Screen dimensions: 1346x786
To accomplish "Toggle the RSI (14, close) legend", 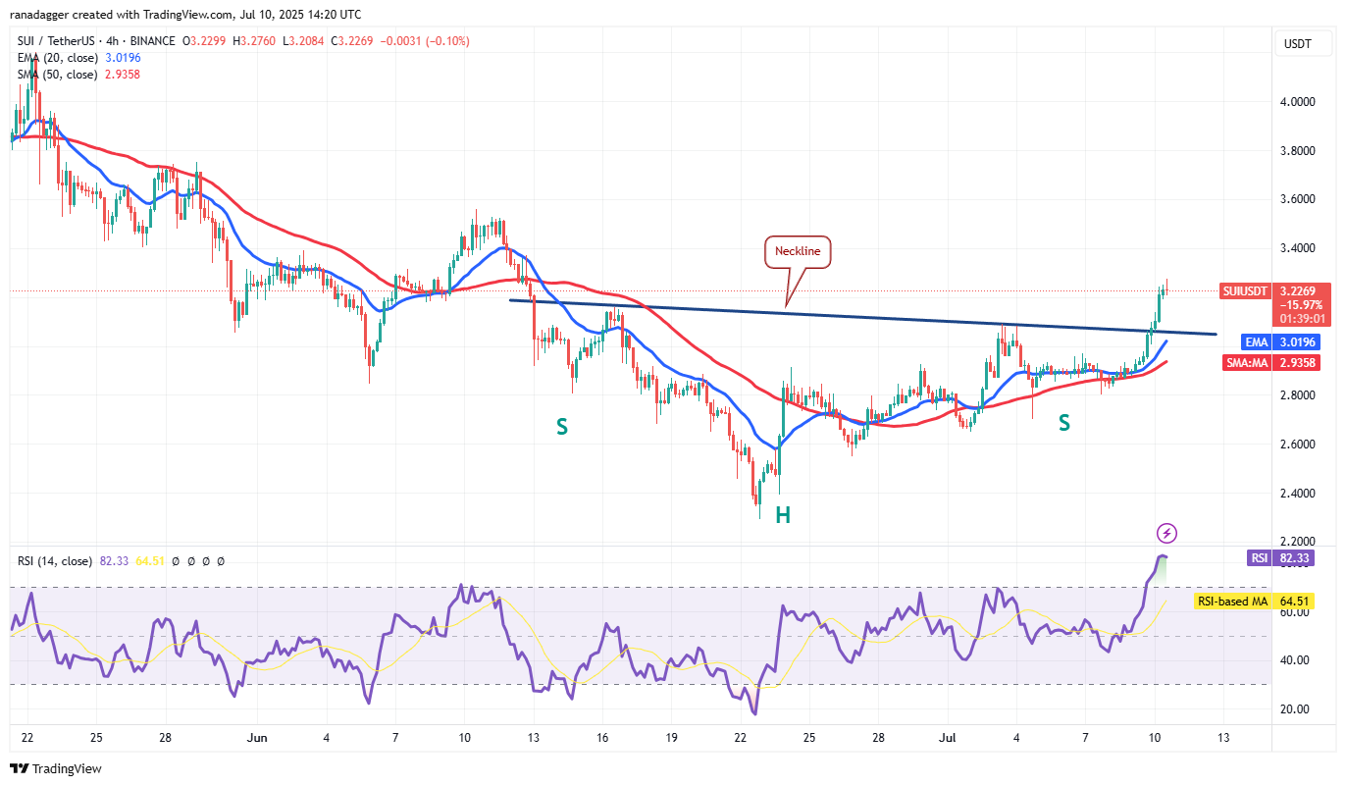I will pos(56,561).
